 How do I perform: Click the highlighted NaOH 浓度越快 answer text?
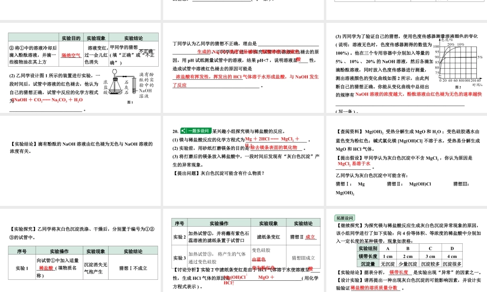tap(419, 94)
